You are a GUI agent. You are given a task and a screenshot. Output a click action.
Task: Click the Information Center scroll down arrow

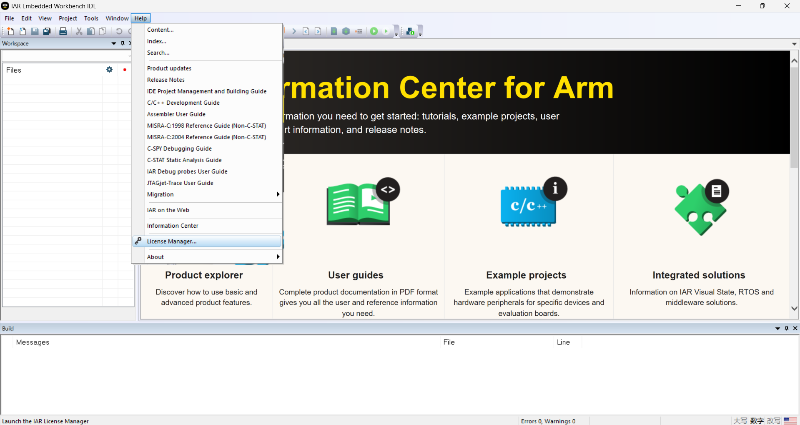tap(794, 308)
